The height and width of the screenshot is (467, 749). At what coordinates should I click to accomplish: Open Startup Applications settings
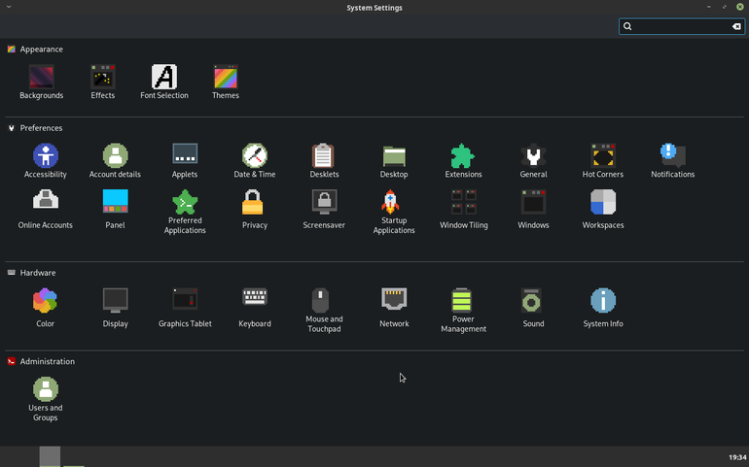(x=394, y=212)
